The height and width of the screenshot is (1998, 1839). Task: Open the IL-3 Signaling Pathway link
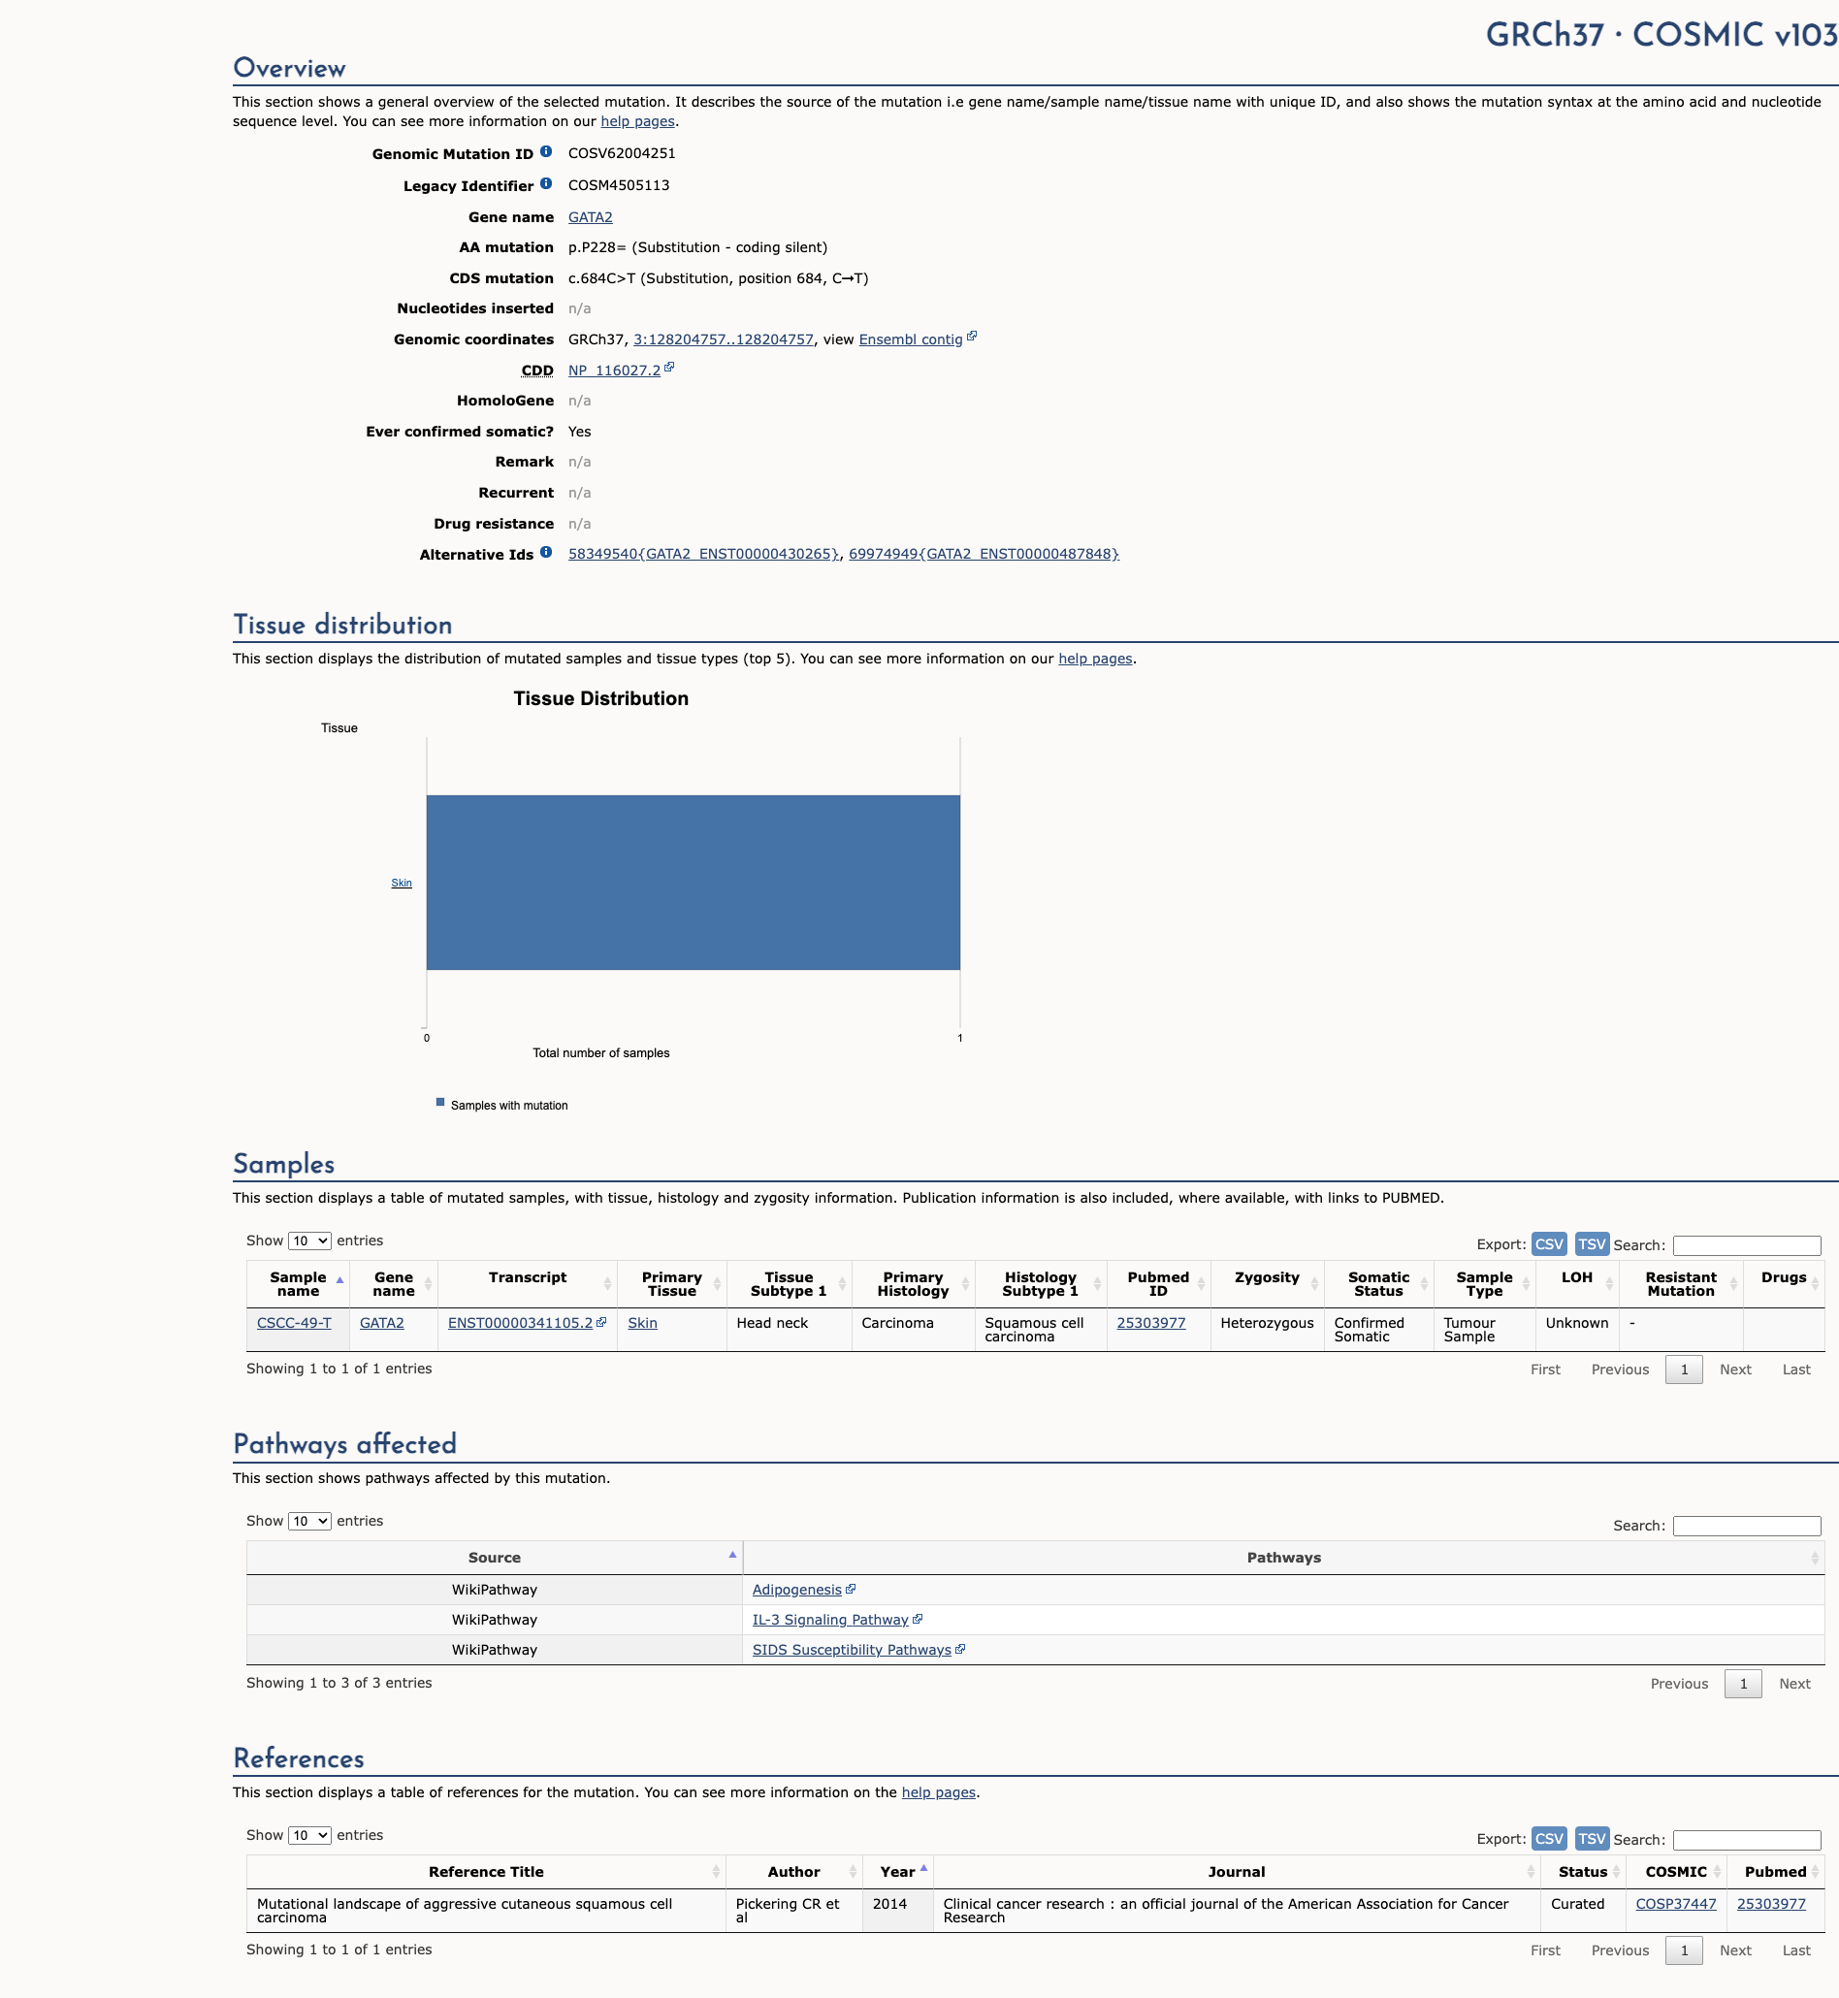(830, 1620)
